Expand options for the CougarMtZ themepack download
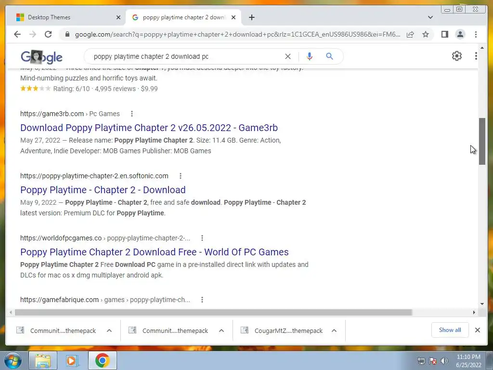 tap(334, 330)
